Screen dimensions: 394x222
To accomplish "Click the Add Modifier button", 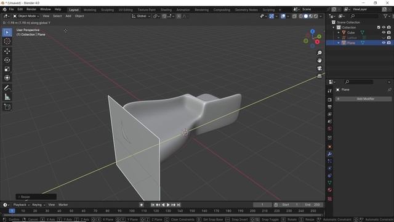I will click(x=363, y=99).
